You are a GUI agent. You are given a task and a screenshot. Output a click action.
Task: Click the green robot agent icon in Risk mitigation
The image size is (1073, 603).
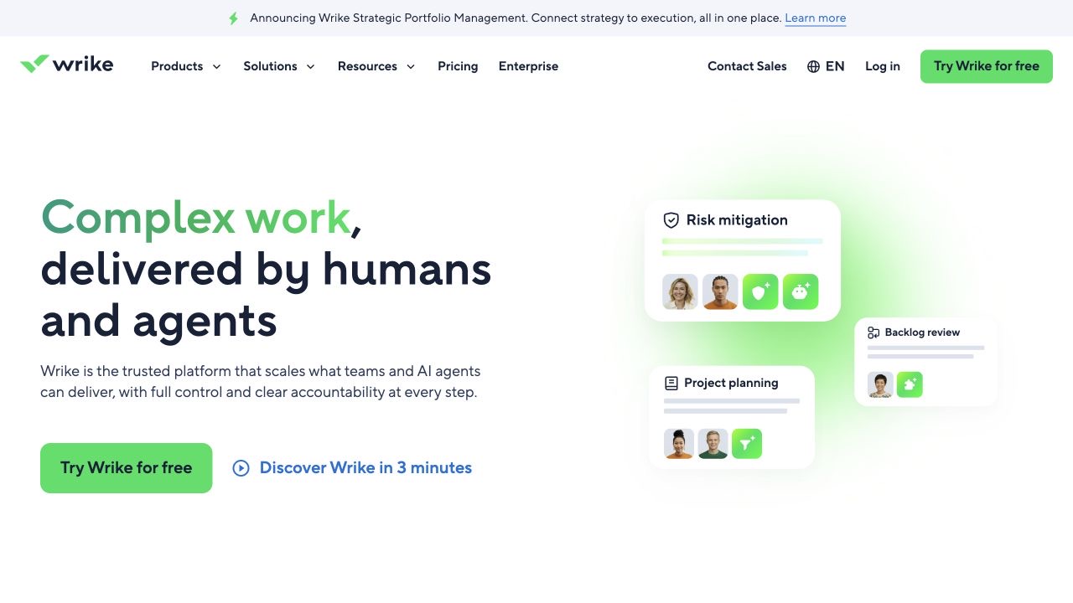pos(801,292)
